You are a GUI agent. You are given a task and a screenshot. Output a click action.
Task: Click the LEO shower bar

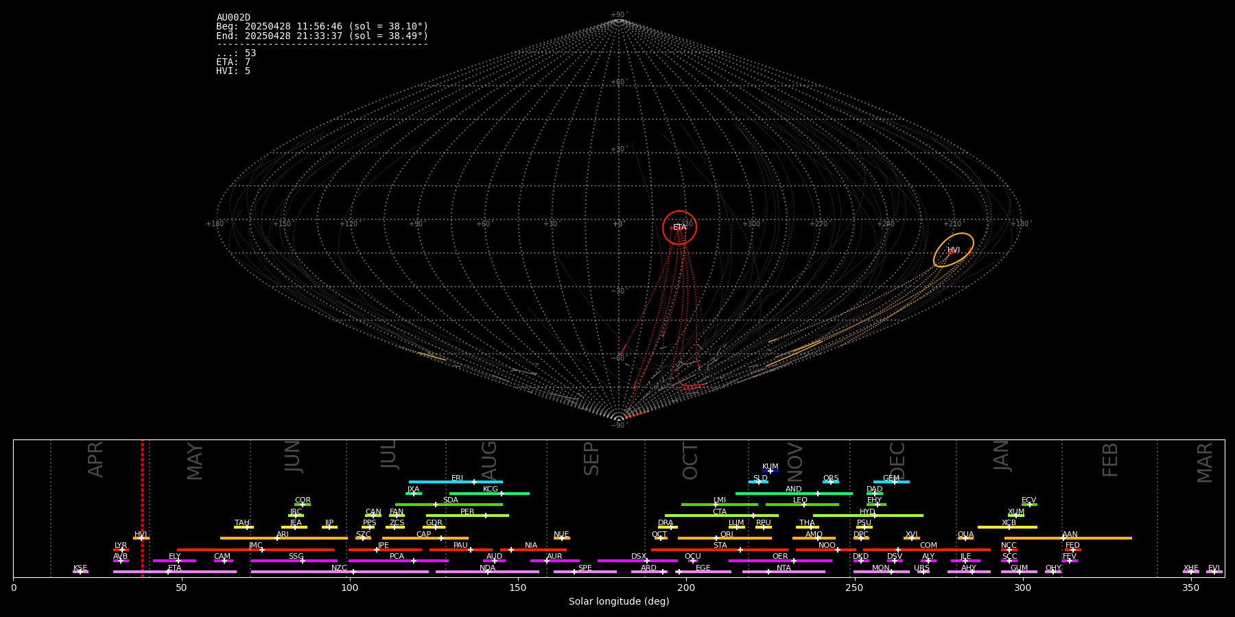pos(802,505)
